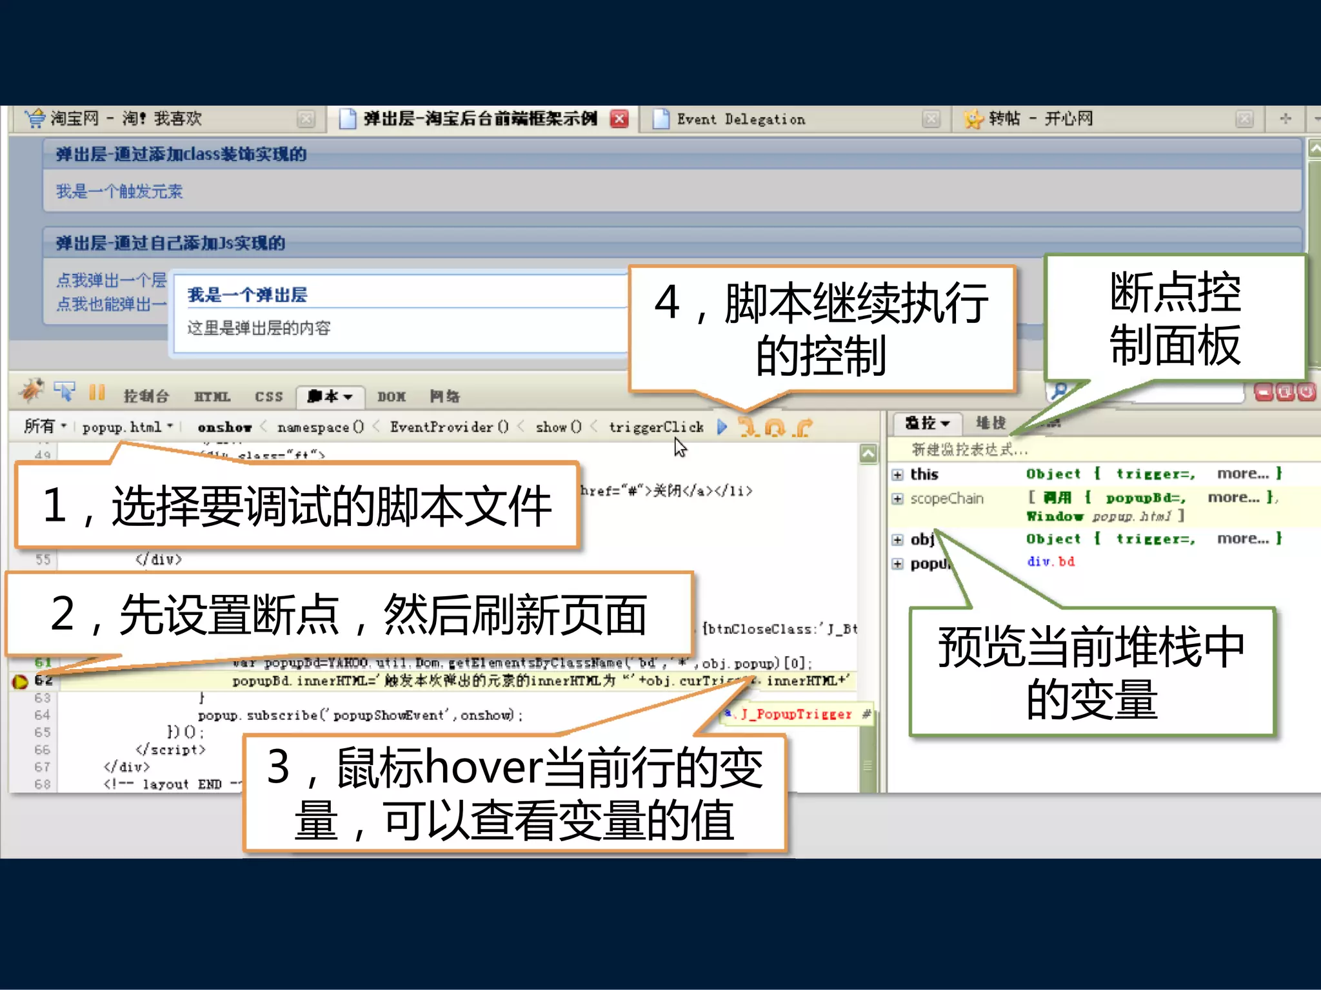Switch to the CSS tab in Firebug
The height and width of the screenshot is (990, 1321).
click(x=269, y=397)
